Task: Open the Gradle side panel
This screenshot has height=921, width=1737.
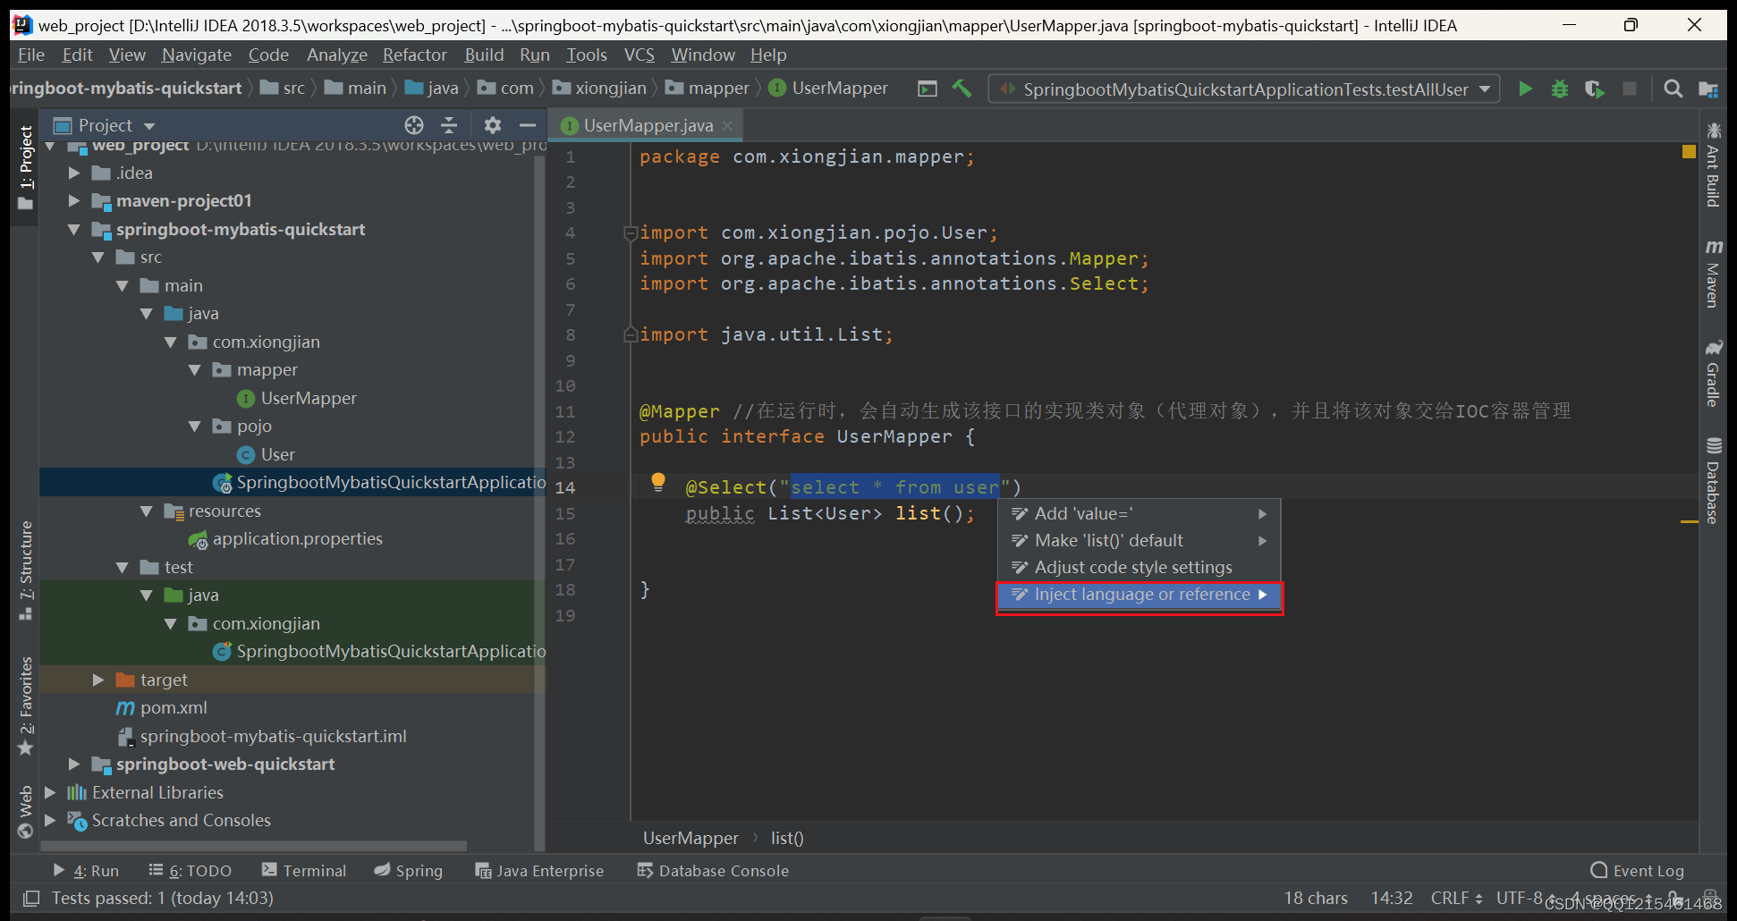Action: tap(1712, 374)
